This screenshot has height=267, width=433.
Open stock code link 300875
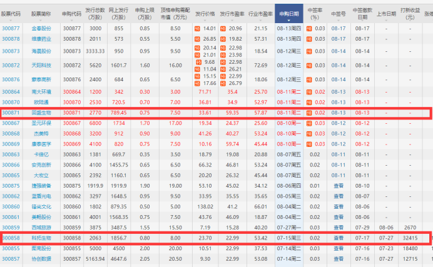click(11, 186)
